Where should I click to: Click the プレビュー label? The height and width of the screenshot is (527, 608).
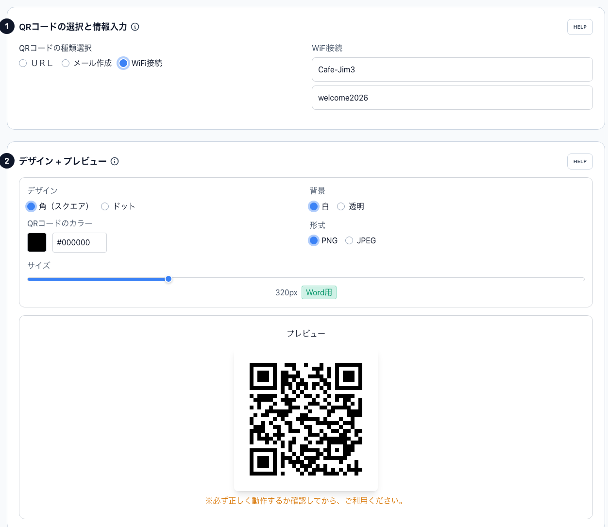[306, 334]
